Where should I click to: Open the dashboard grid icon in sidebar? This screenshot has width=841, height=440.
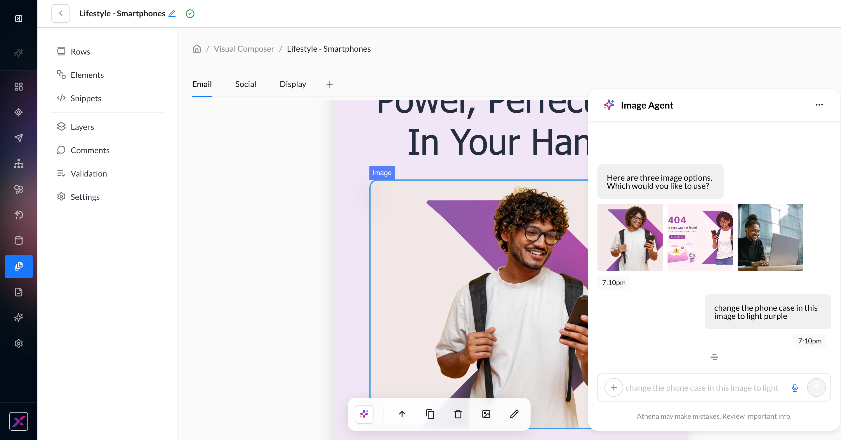(19, 86)
